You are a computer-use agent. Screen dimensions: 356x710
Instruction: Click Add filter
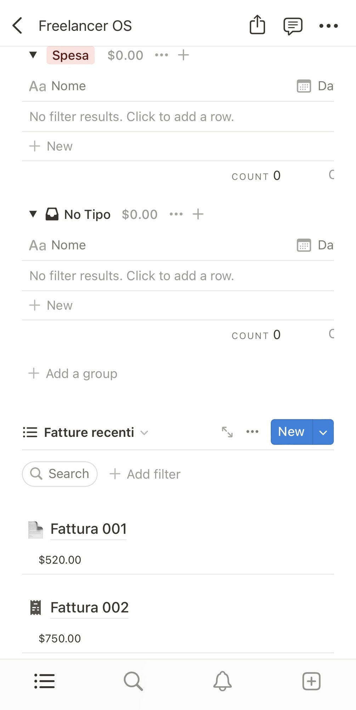tap(145, 474)
